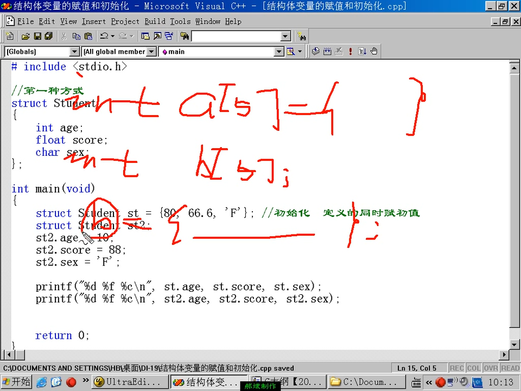This screenshot has width=521, height=391.
Task: Click the Save All icon
Action: 49,36
